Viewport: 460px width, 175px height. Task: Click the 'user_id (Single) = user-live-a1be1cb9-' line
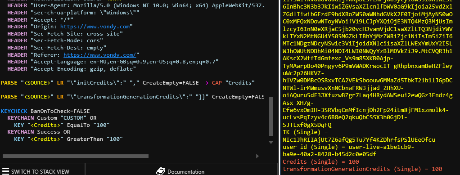pyautogui.click(x=348, y=147)
